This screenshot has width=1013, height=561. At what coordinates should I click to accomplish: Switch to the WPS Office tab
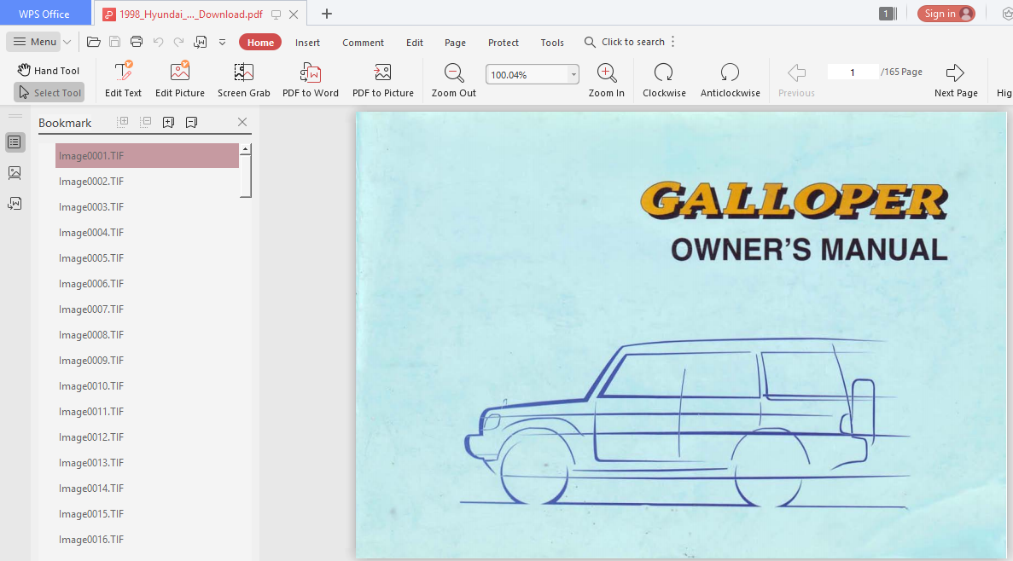point(44,14)
